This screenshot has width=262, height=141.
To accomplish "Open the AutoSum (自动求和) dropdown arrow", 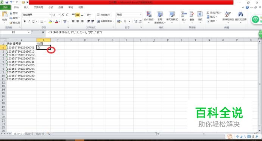I will coord(221,13).
